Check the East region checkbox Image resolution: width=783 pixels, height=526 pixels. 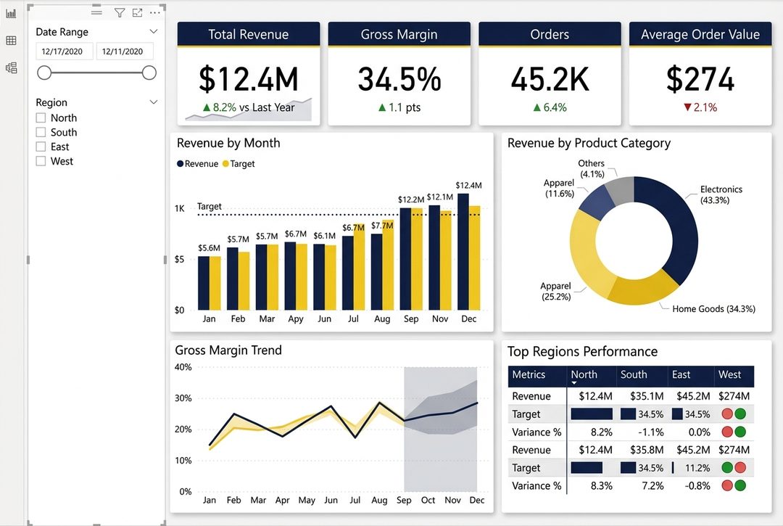click(x=41, y=147)
